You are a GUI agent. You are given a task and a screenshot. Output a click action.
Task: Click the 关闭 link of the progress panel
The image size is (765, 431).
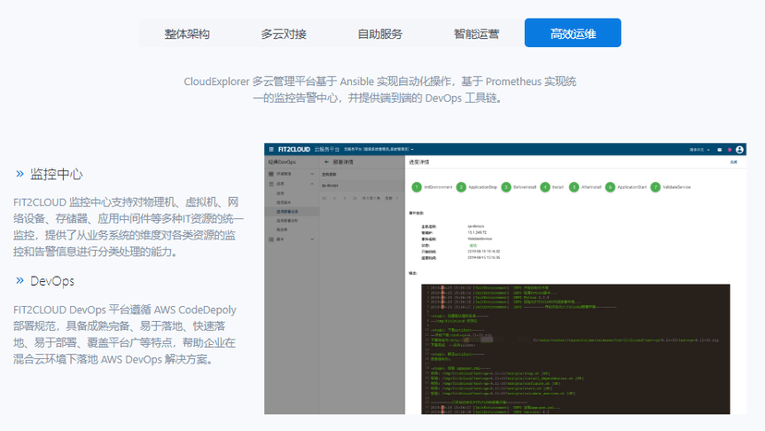734,162
